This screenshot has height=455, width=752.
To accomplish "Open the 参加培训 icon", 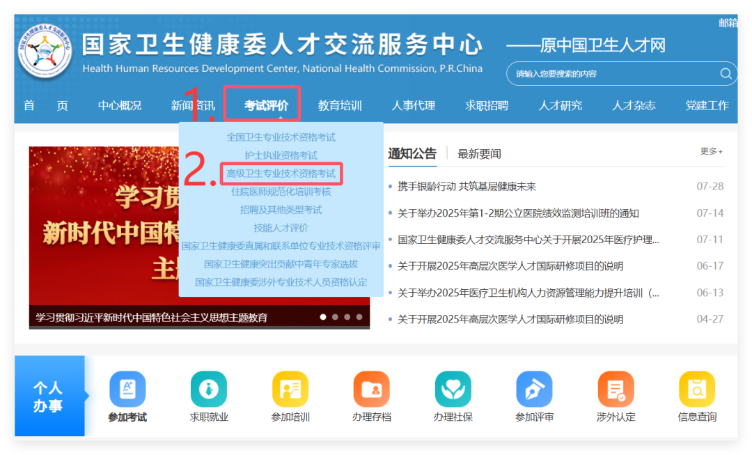I will tap(290, 389).
